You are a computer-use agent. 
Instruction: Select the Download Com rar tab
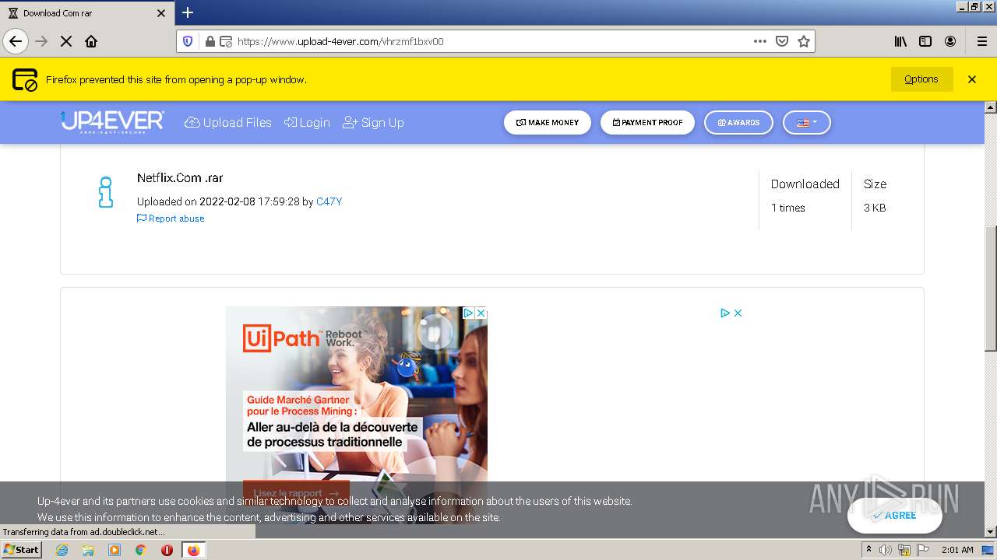[87, 13]
